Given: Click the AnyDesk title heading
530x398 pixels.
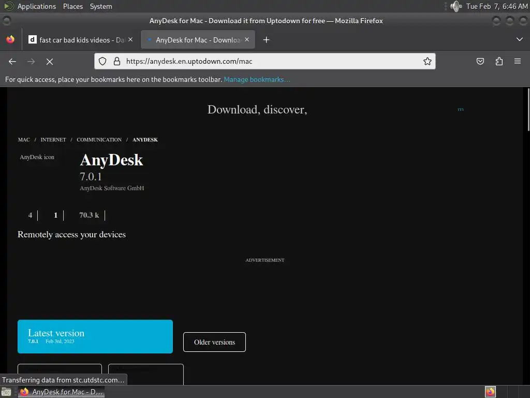Looking at the screenshot, I should (112, 160).
